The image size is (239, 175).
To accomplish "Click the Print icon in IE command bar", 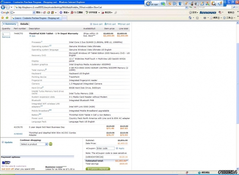I will click(205, 18).
